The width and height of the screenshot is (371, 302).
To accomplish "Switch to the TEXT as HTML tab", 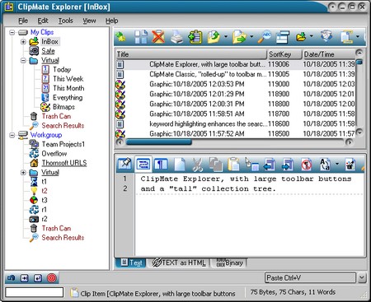I will (x=179, y=263).
